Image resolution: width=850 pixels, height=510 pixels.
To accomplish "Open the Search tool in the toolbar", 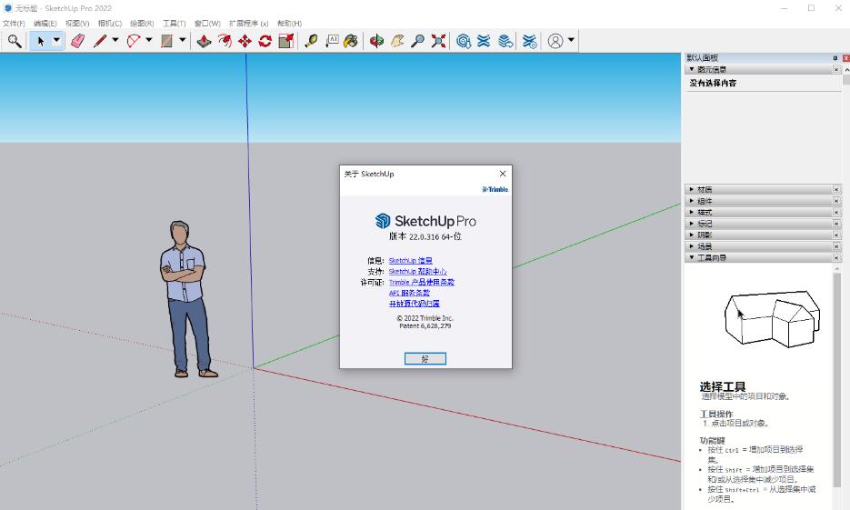I will point(15,41).
